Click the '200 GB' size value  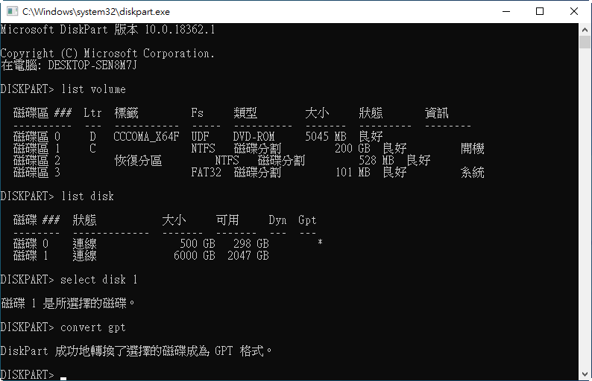pos(353,149)
